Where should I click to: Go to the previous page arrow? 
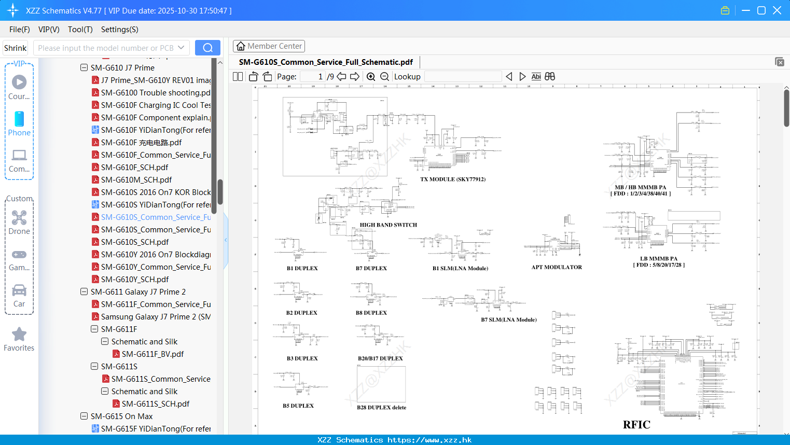click(x=341, y=77)
